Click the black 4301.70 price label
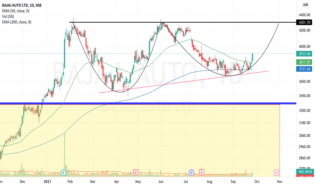Image resolution: width=315 pixels, height=186 pixels. (x=304, y=22)
